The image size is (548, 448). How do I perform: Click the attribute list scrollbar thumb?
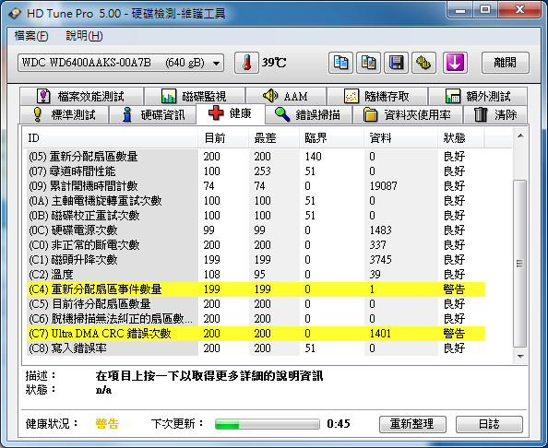point(520,264)
